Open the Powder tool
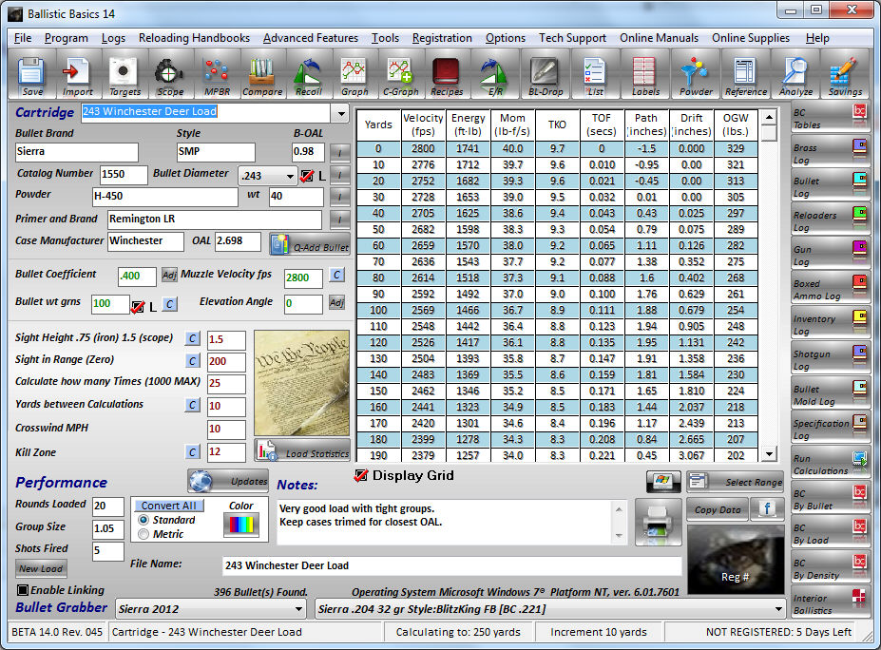Image resolution: width=881 pixels, height=650 pixels. (x=695, y=75)
